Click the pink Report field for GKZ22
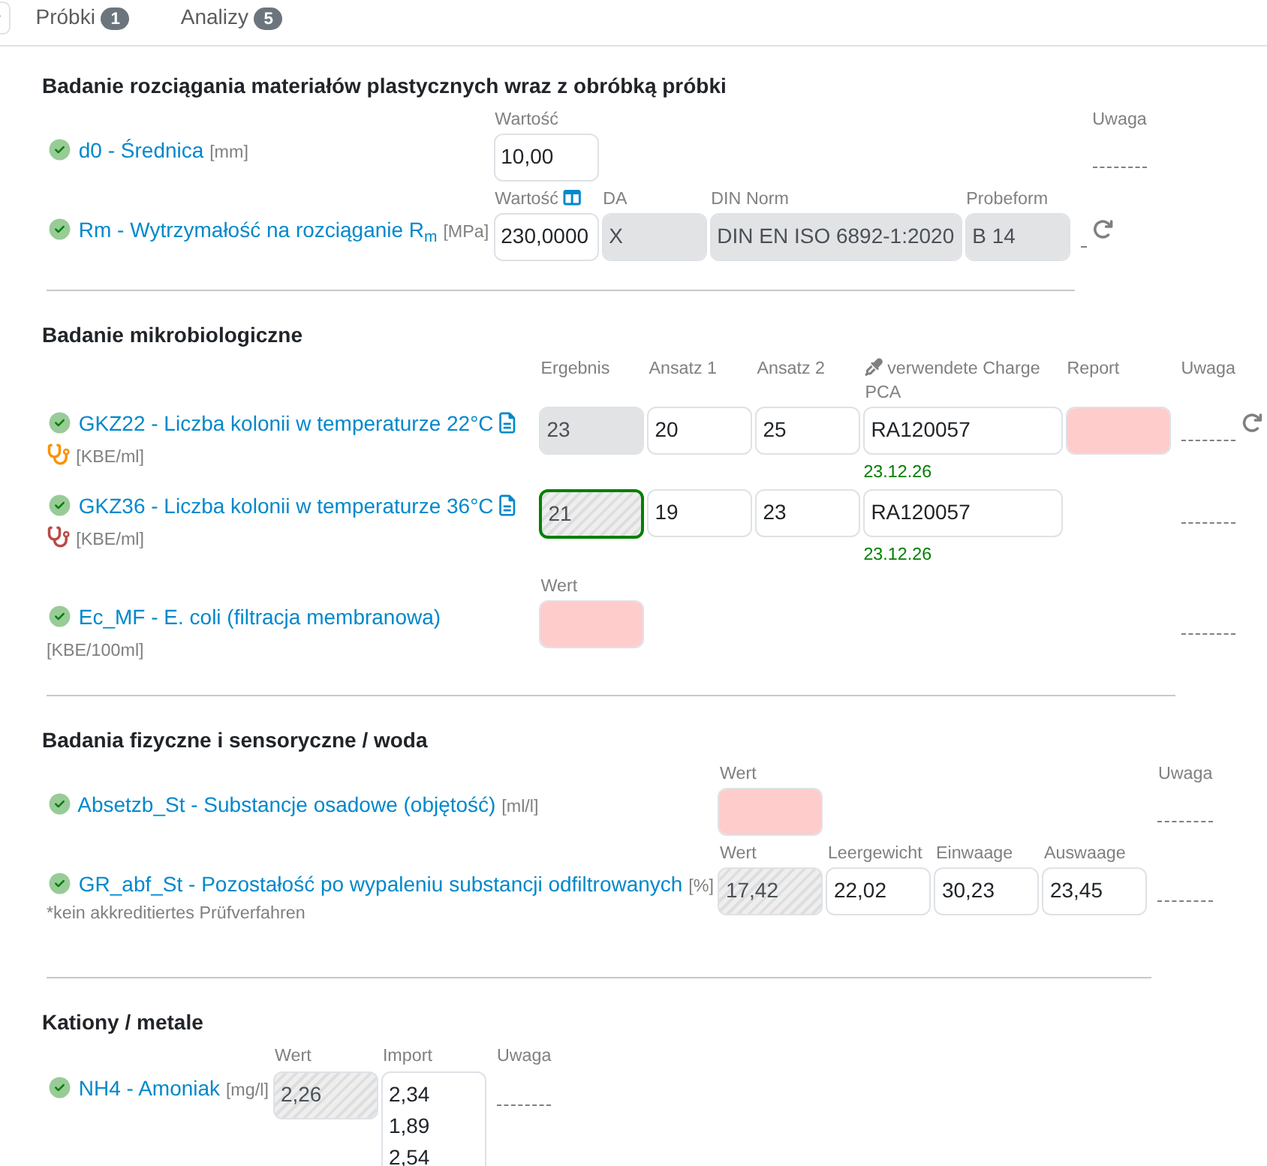 click(x=1118, y=431)
